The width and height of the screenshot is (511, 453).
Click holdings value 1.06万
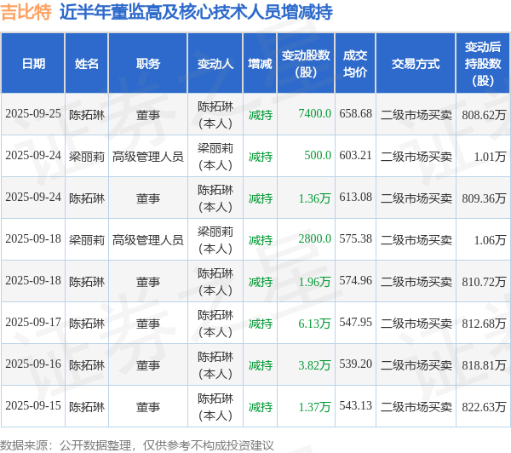490,240
